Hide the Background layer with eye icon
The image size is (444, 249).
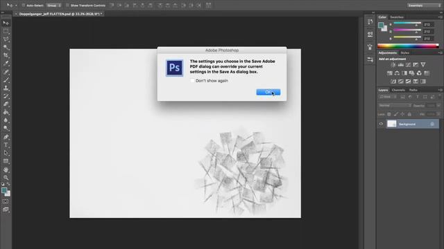(x=381, y=124)
